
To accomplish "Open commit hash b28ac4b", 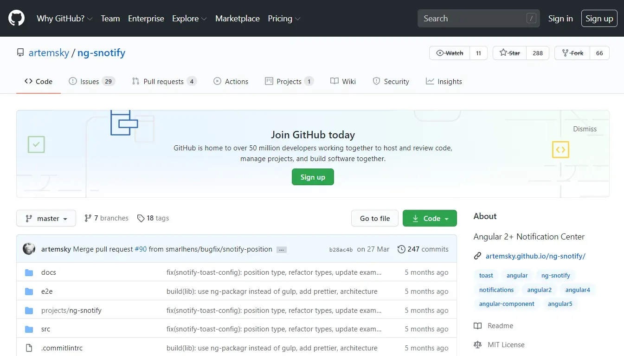I will pos(341,250).
